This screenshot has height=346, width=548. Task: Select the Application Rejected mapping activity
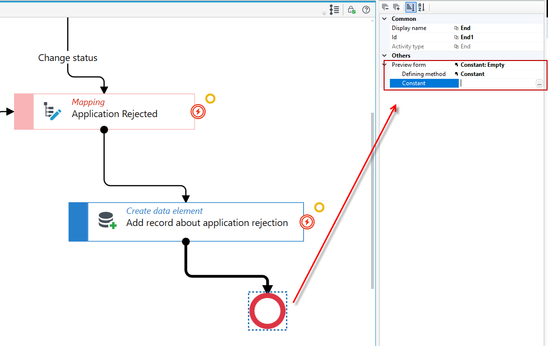104,112
